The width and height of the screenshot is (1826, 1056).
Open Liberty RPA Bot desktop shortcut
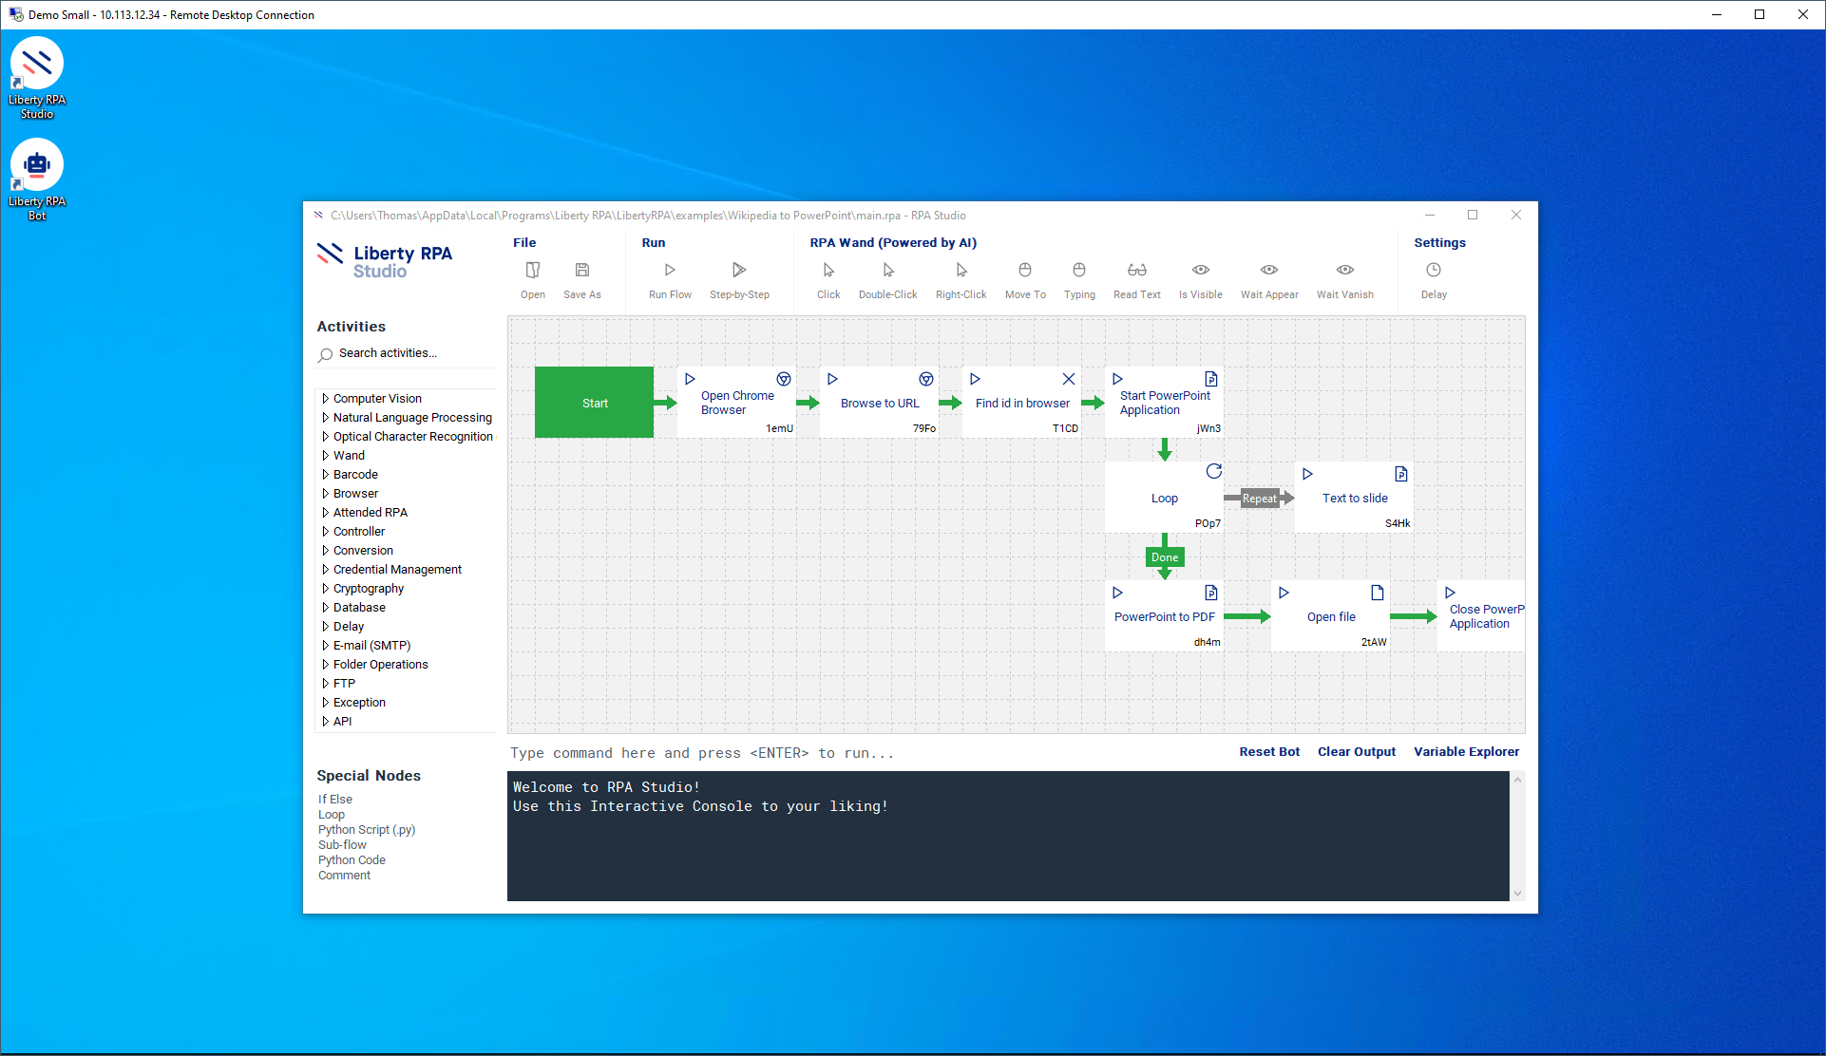[37, 180]
